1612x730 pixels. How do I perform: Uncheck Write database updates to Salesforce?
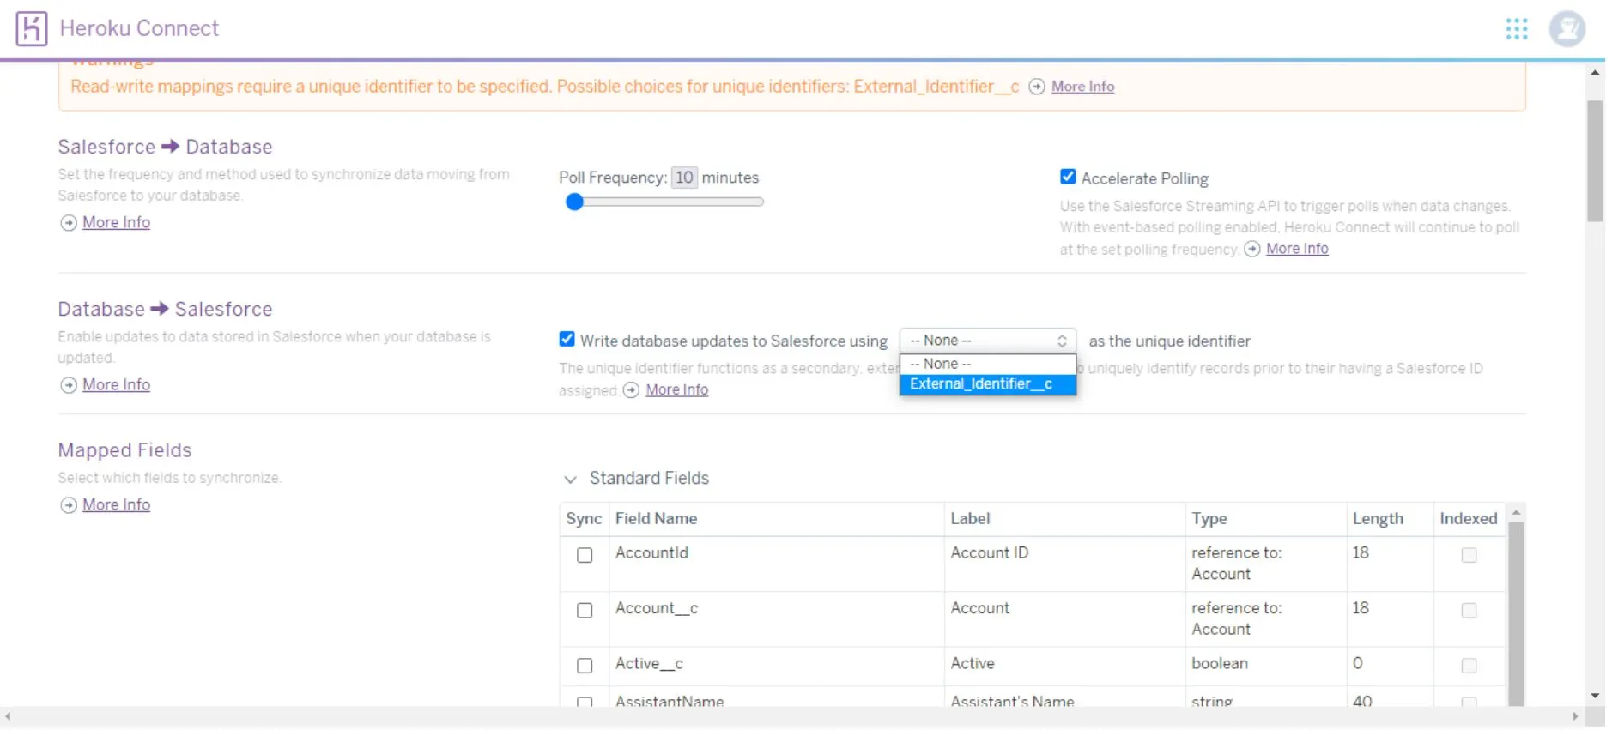coord(567,339)
